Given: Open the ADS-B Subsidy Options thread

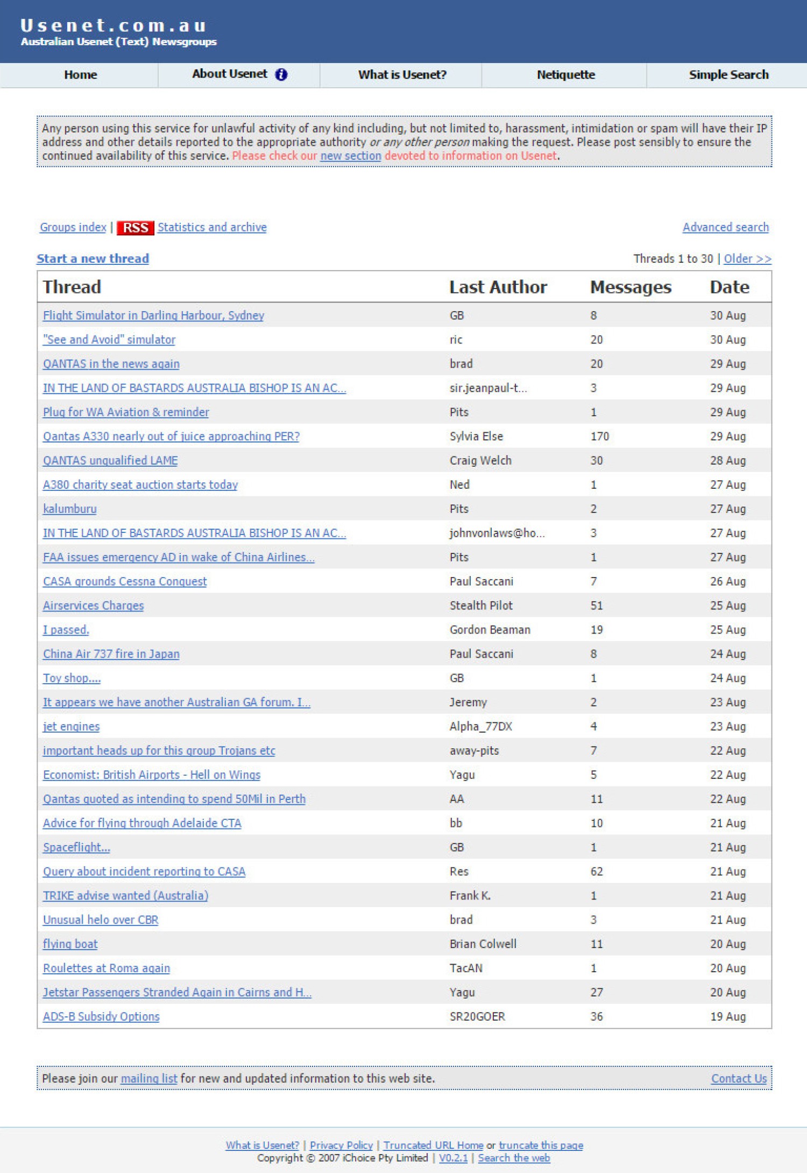Looking at the screenshot, I should point(101,1016).
